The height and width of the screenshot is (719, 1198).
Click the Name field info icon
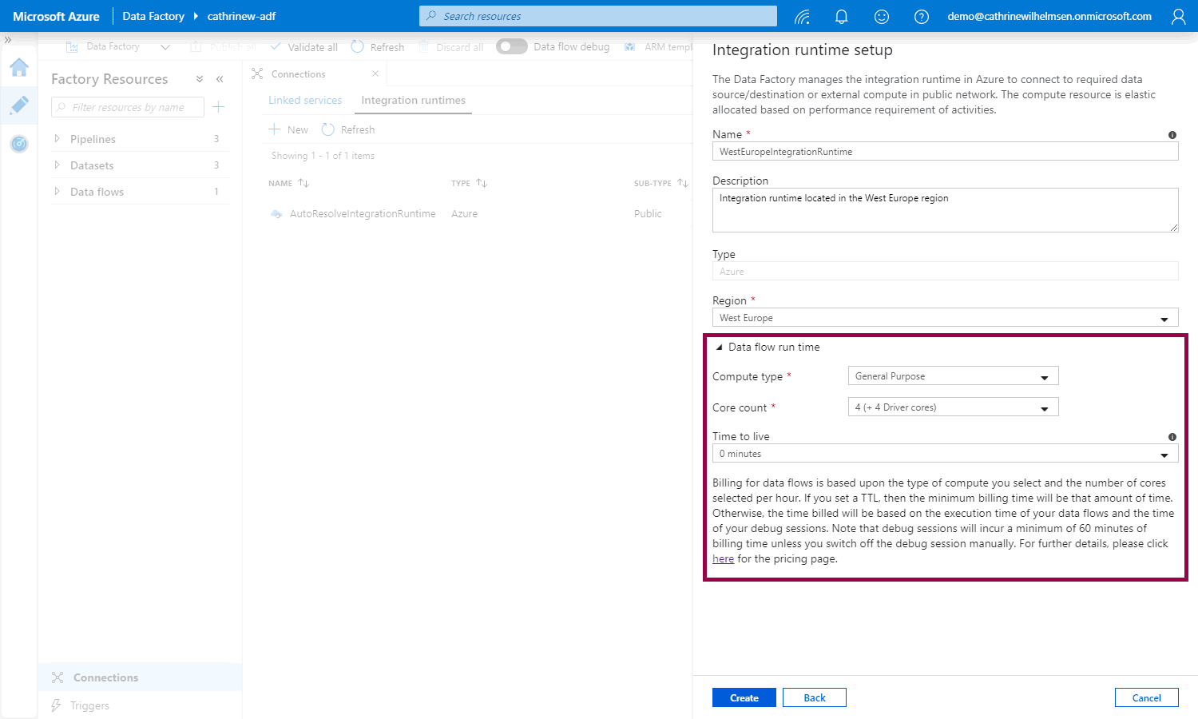coord(1172,135)
